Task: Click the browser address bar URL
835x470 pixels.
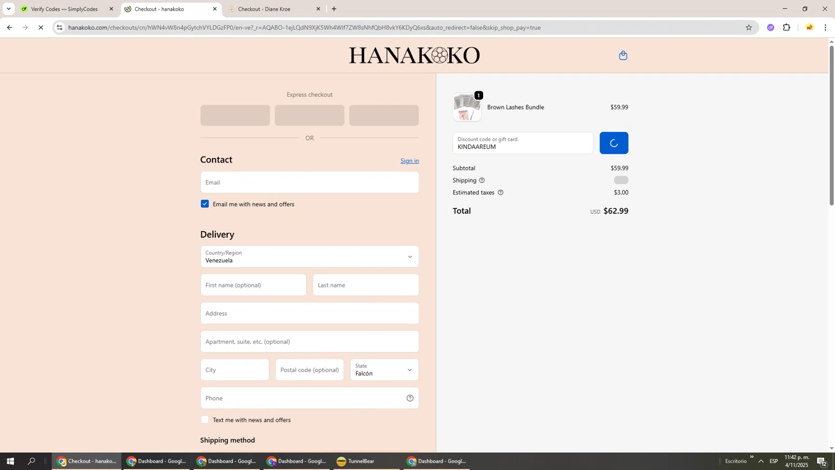Action: [304, 27]
